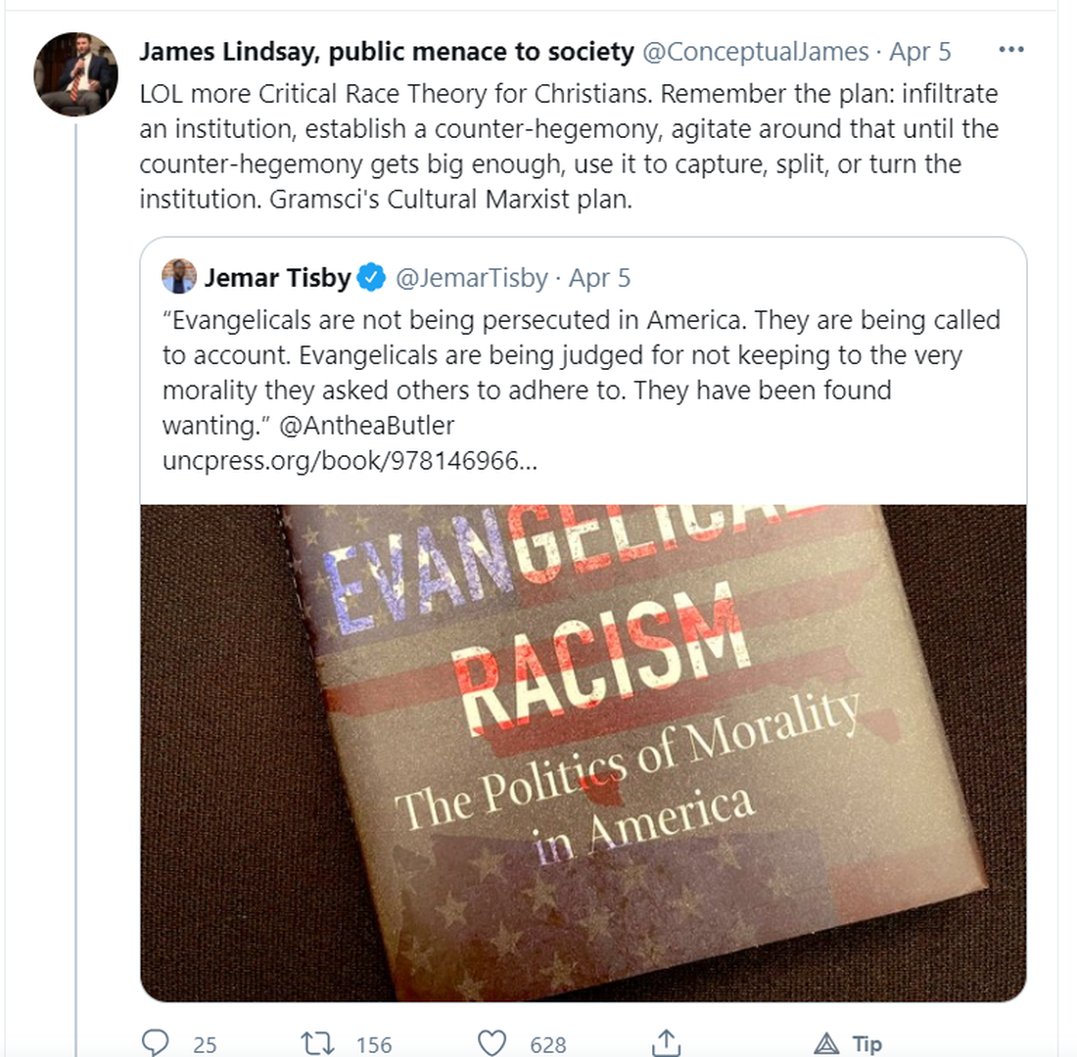
Task: Open the main tweet's Apr 5 timestamp
Action: (919, 51)
